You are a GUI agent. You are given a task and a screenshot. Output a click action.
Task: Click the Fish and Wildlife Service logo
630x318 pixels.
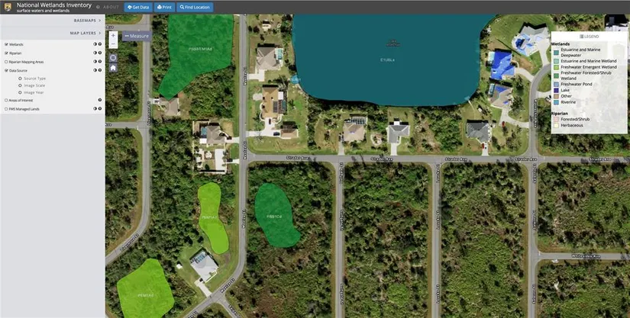pos(7,7)
